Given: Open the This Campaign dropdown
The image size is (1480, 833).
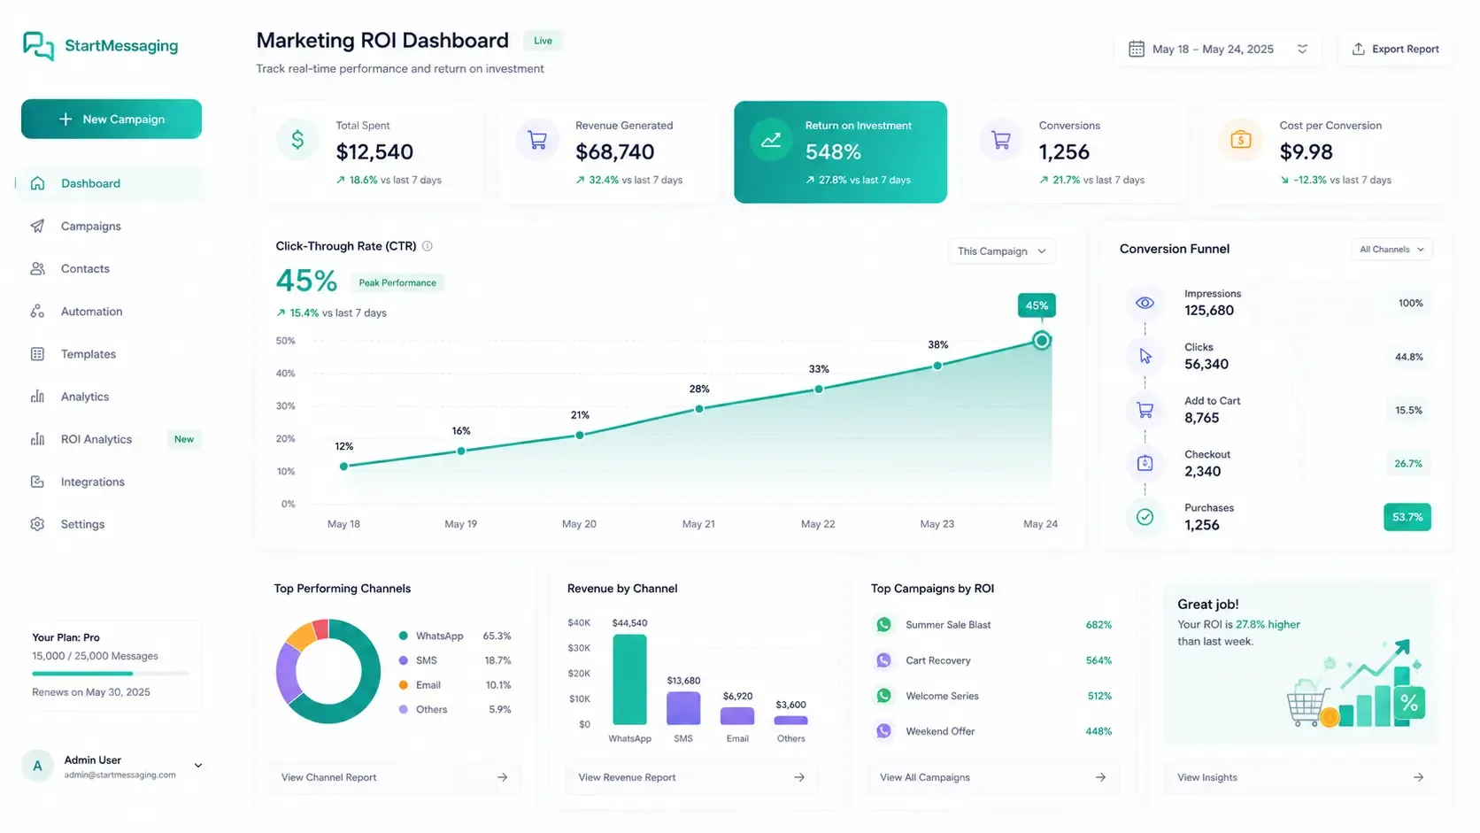Looking at the screenshot, I should (1001, 251).
